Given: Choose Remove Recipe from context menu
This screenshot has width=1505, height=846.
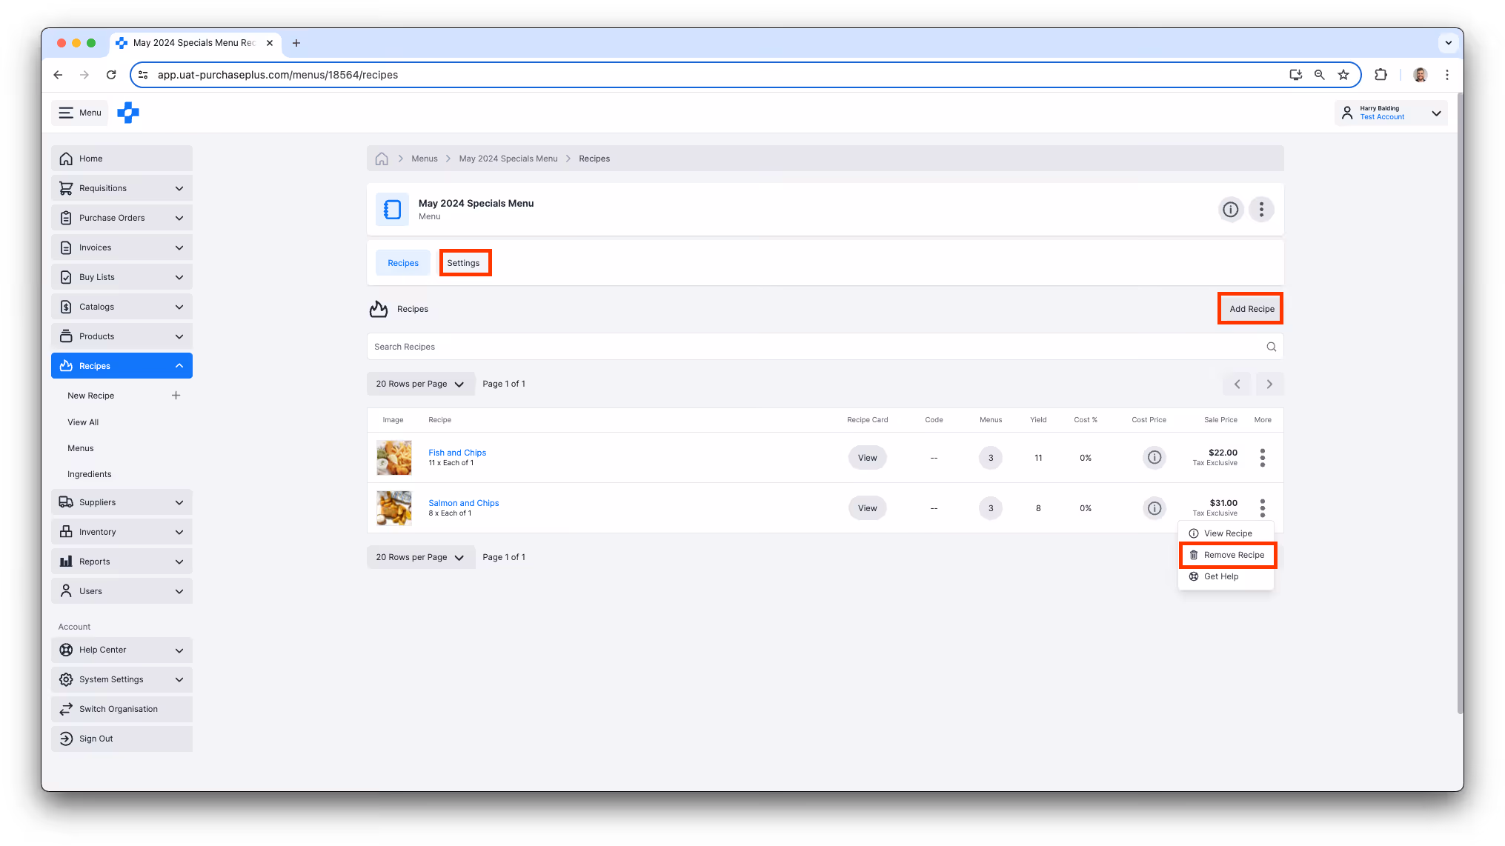Looking at the screenshot, I should (x=1227, y=555).
